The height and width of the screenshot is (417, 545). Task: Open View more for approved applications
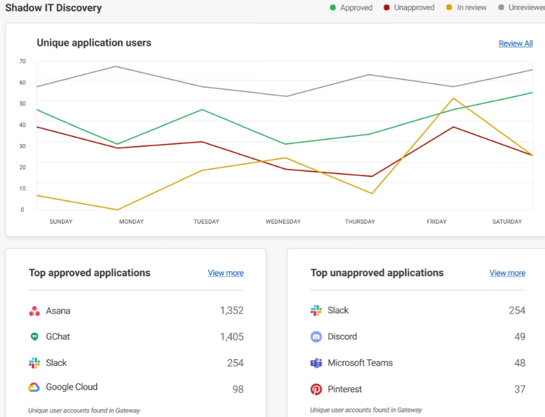(x=226, y=273)
